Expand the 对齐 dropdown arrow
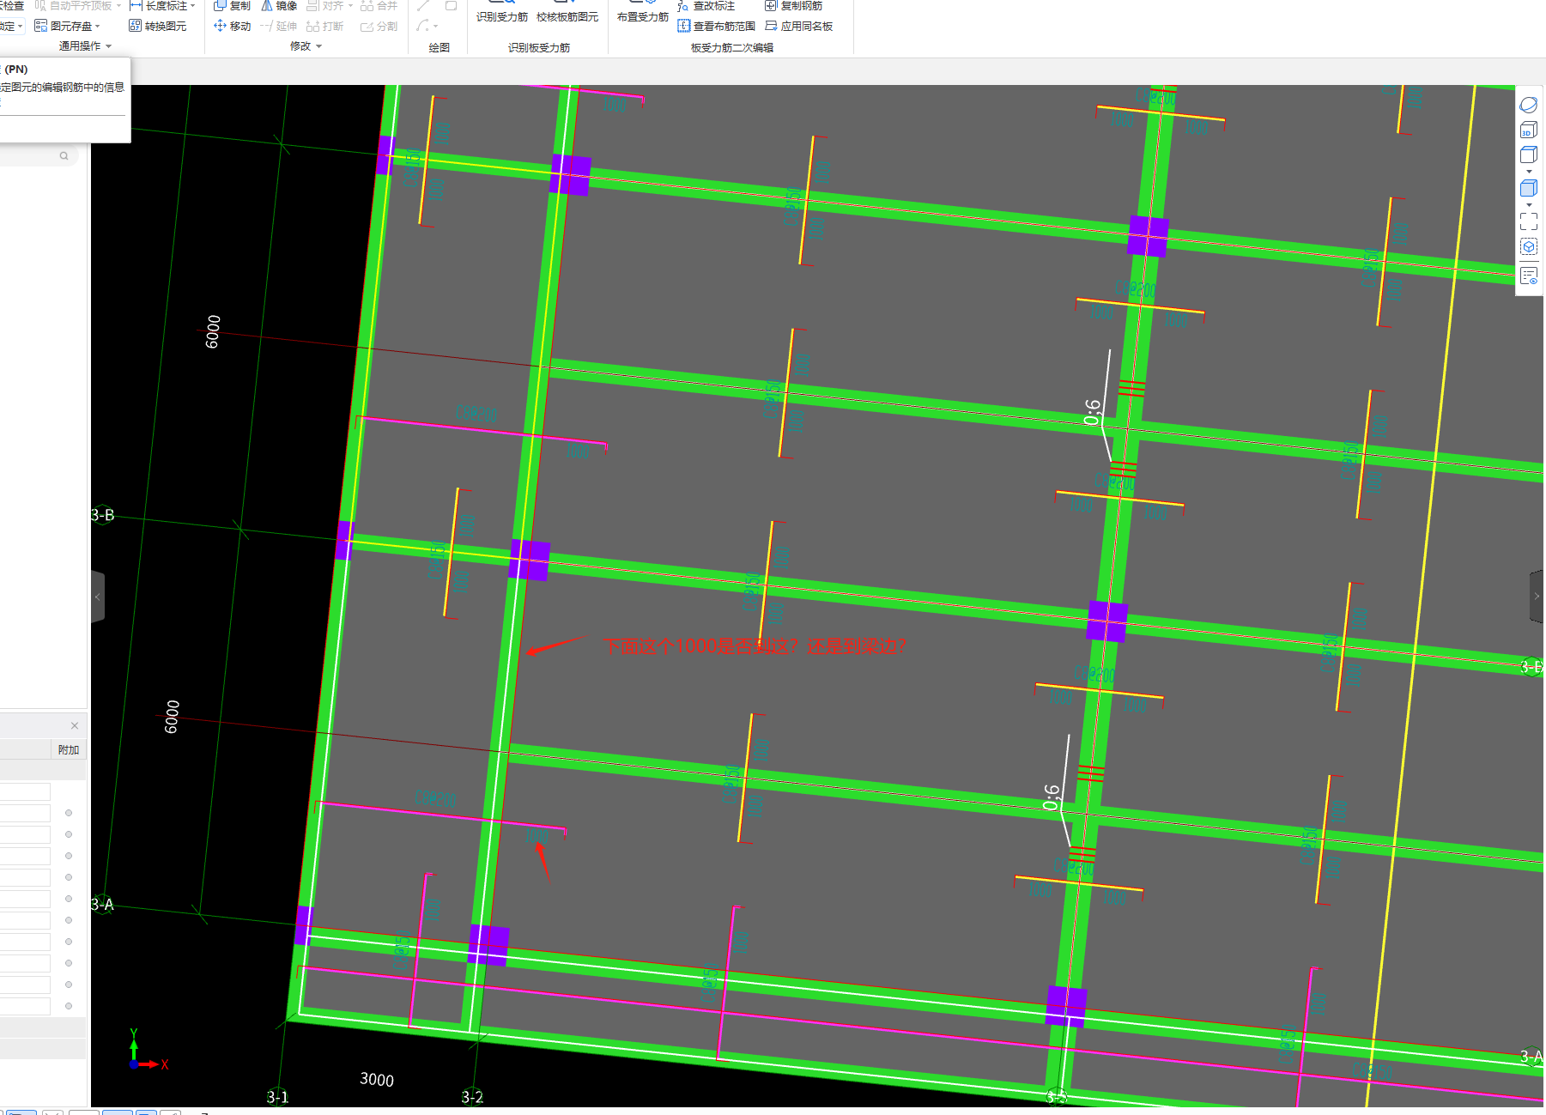Image resolution: width=1546 pixels, height=1115 pixels. click(x=350, y=6)
